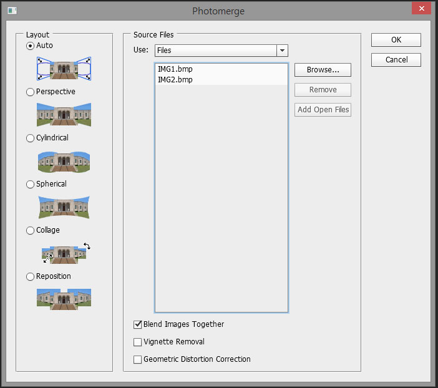This screenshot has width=438, height=388.
Task: Click the Auto layout preview icon
Action: point(64,69)
